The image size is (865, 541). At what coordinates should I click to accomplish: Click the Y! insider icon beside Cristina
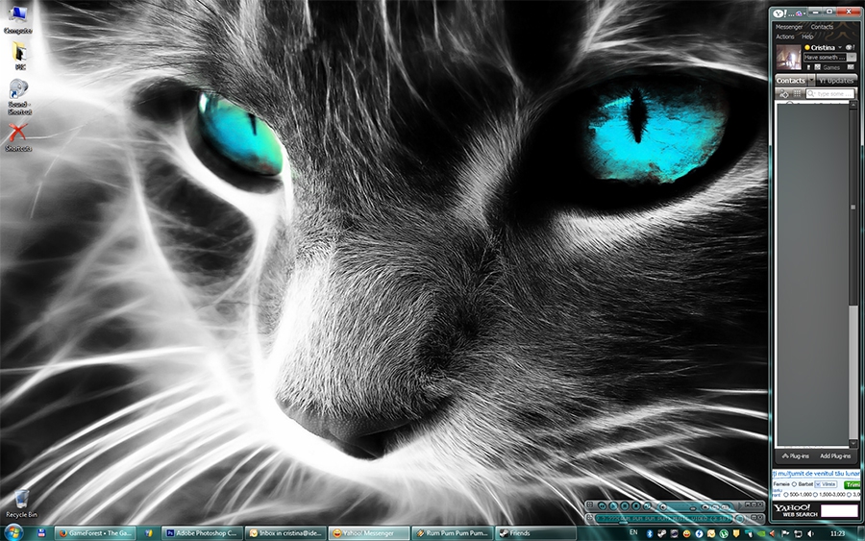point(851,47)
